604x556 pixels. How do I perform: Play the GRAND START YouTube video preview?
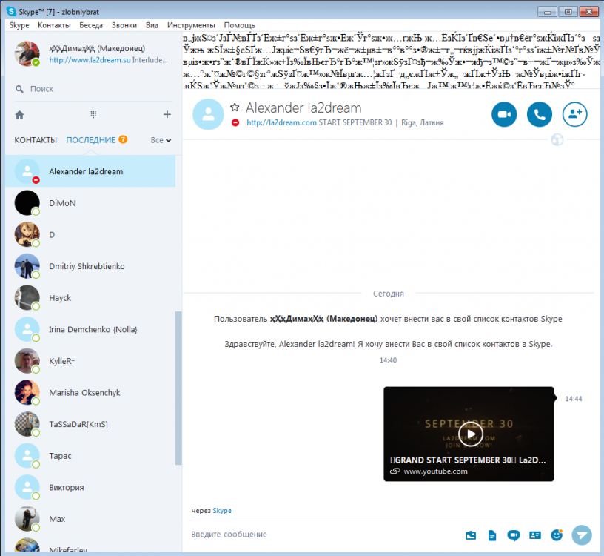[469, 433]
